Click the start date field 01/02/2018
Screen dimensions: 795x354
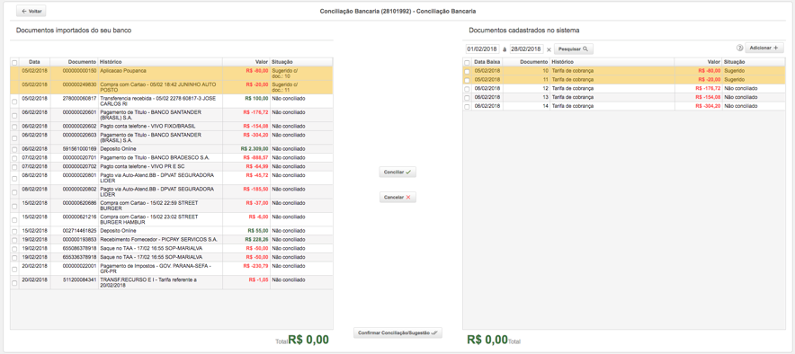coord(483,49)
